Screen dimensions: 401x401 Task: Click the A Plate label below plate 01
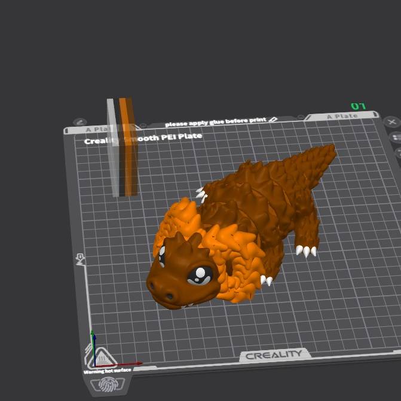342,117
